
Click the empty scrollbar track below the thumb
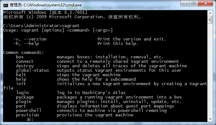pyautogui.click(x=210, y=70)
